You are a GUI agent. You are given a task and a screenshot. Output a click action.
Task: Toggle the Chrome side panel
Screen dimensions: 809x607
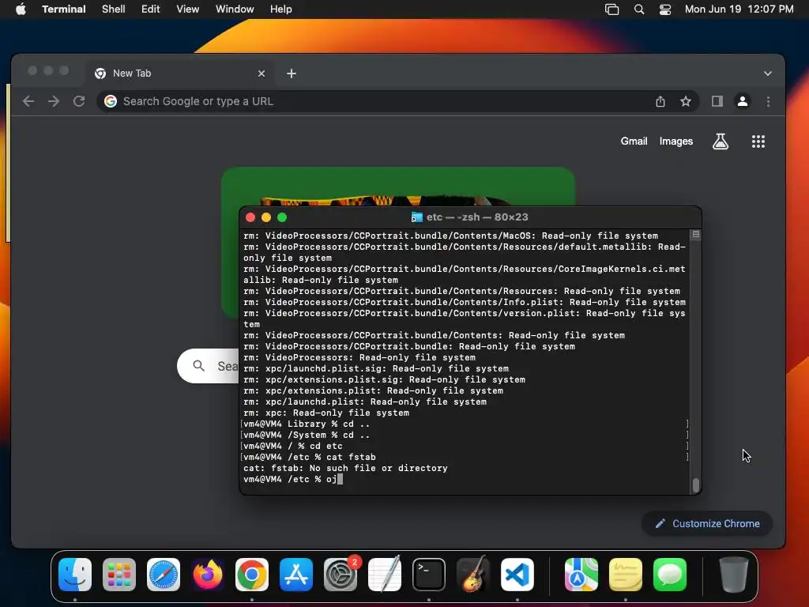(x=717, y=101)
